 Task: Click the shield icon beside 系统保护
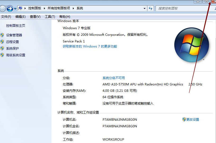pos(2,48)
